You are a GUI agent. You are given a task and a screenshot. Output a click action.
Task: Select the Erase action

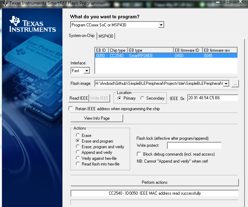pos(78,135)
